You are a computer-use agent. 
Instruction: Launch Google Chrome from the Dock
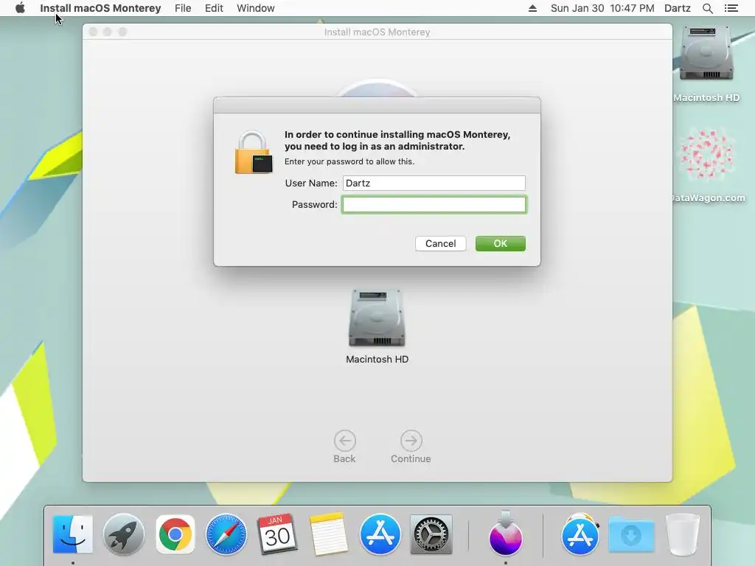pyautogui.click(x=175, y=534)
